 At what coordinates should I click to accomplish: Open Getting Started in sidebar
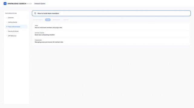16,22
